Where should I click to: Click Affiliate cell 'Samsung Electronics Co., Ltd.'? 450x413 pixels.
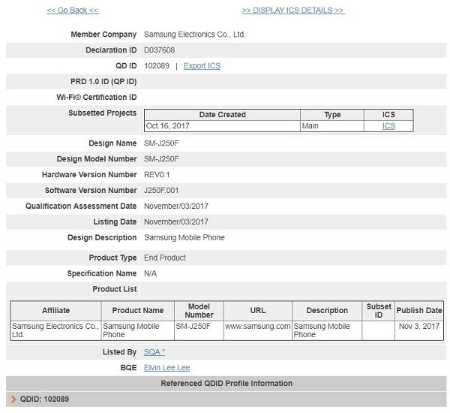(55, 330)
